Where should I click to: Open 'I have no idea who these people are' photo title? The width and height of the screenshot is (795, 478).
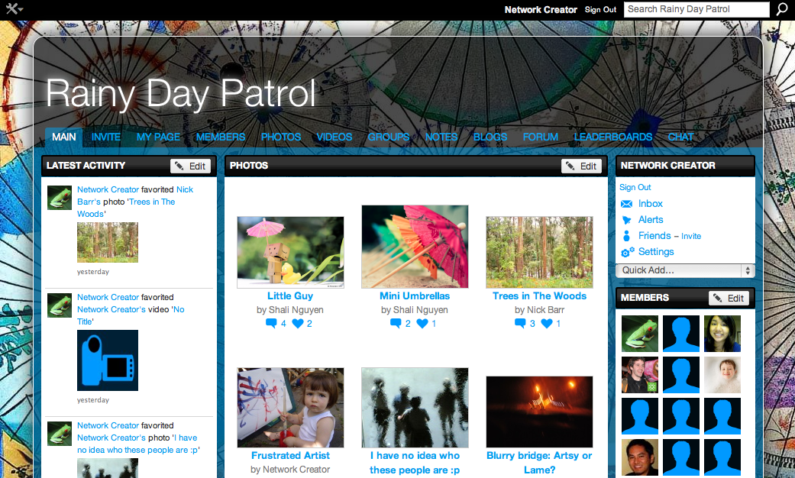tap(415, 463)
